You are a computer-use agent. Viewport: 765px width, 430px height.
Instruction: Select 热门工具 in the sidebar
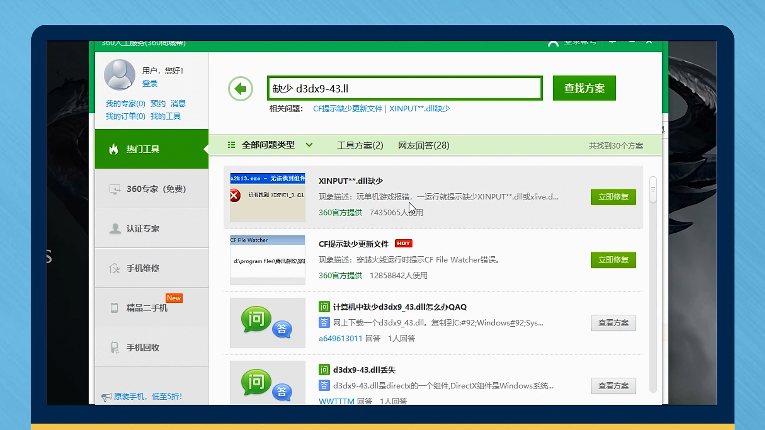[152, 149]
